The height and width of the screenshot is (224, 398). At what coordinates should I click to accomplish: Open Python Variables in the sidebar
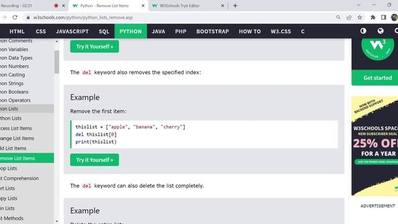[27, 49]
